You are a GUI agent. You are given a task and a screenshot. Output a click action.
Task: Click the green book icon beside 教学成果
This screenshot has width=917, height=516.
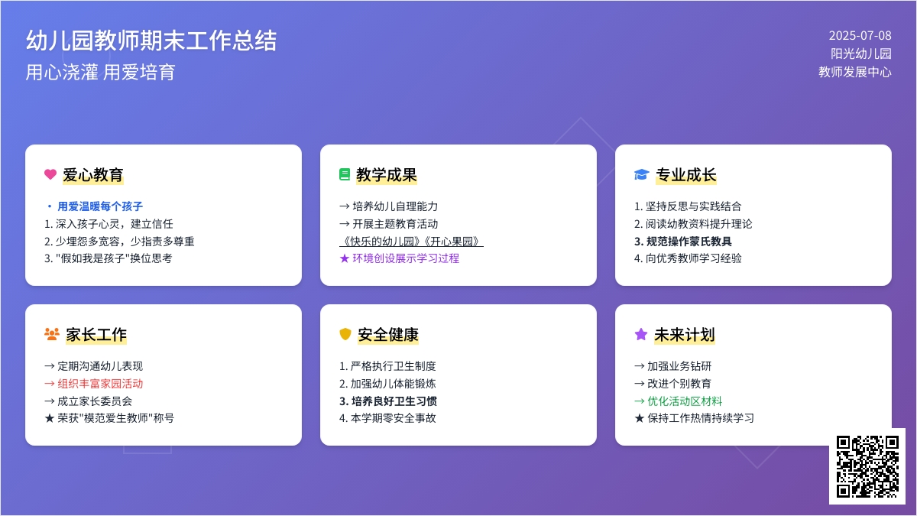[x=345, y=174]
